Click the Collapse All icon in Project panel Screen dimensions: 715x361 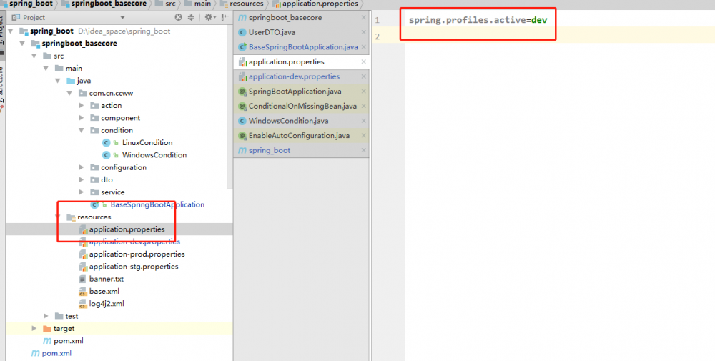192,17
